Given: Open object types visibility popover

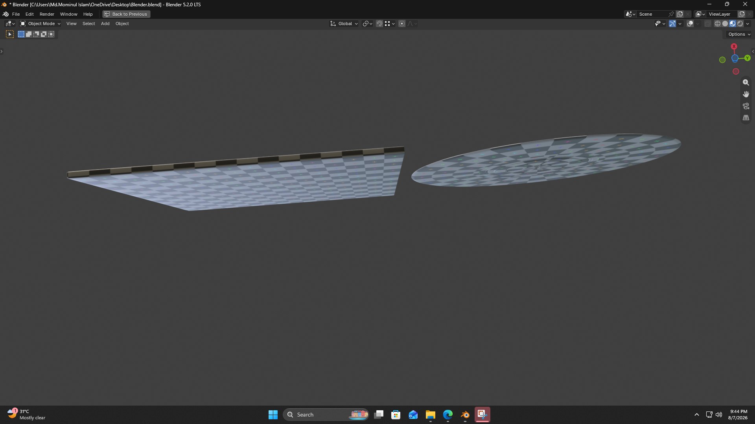Looking at the screenshot, I should tap(660, 24).
